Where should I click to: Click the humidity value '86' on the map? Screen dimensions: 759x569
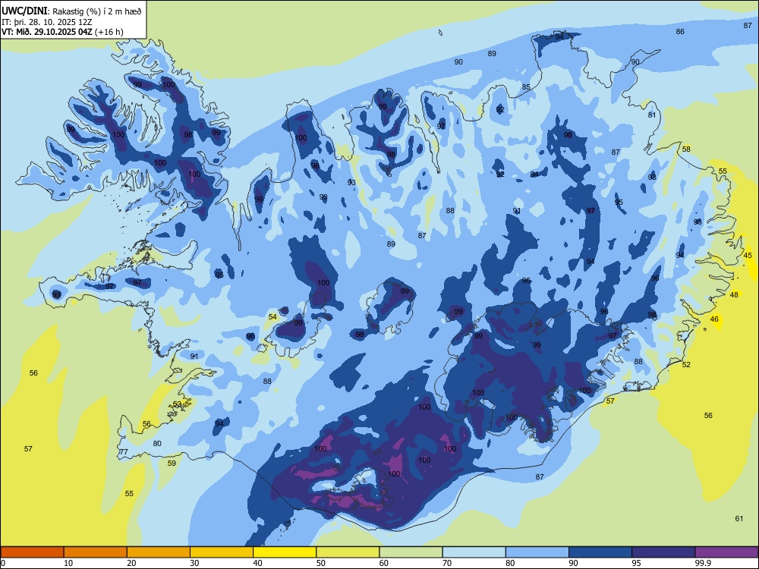[680, 31]
